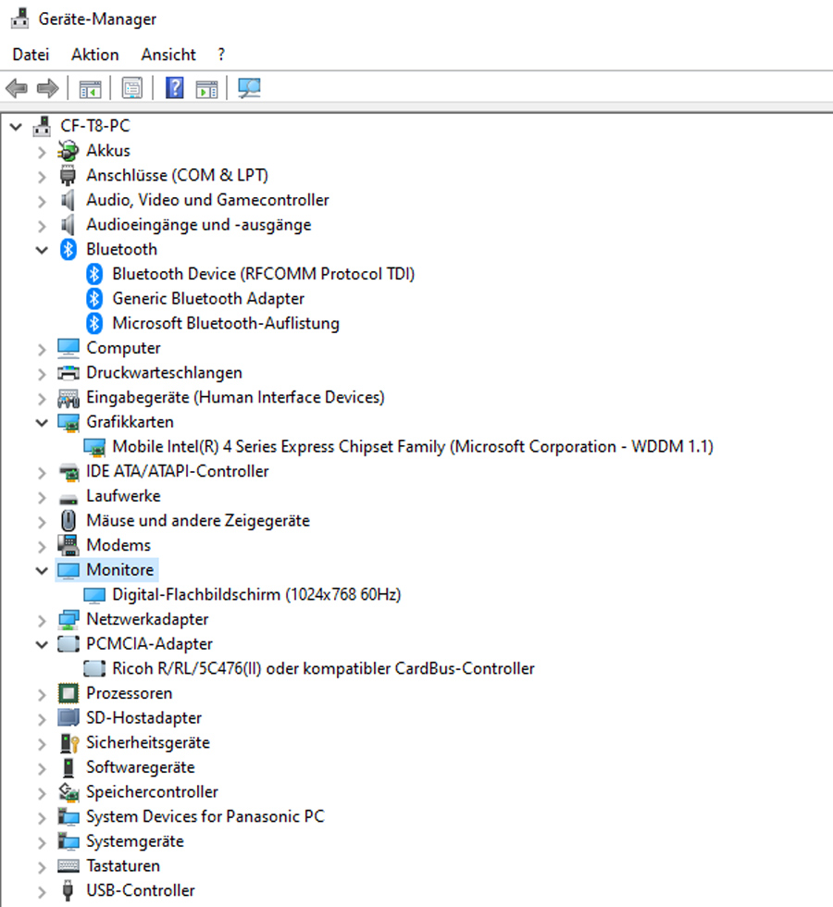This screenshot has height=907, width=833.
Task: Select Digital-Flachbildschirm monitor entry
Action: point(256,594)
